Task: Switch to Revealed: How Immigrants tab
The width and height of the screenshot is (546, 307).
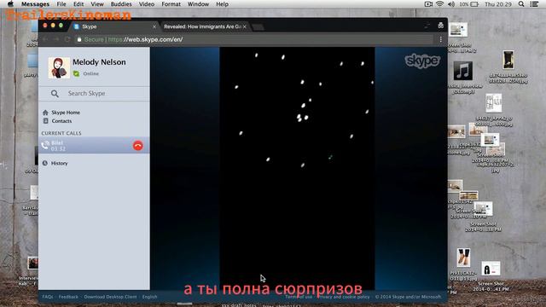Action: point(204,26)
